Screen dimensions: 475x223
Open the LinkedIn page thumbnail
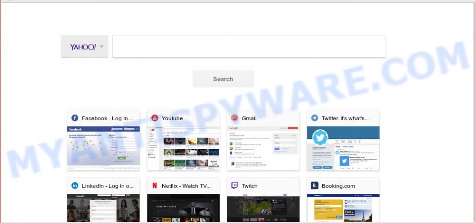pos(103,208)
